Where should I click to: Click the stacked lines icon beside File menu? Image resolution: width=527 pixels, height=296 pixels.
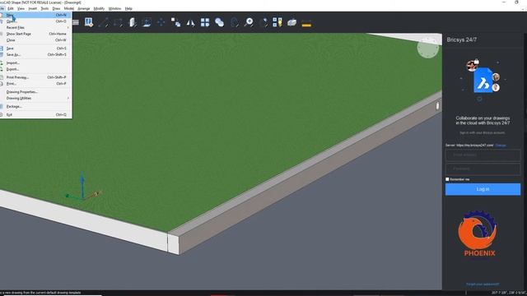pyautogui.click(x=76, y=22)
